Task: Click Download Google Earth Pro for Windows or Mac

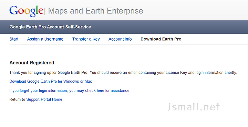Action: tap(51, 81)
